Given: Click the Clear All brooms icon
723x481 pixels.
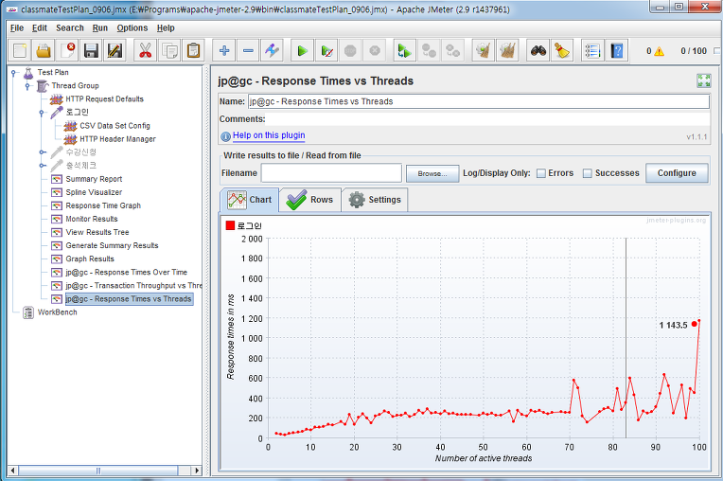Looking at the screenshot, I should click(507, 50).
